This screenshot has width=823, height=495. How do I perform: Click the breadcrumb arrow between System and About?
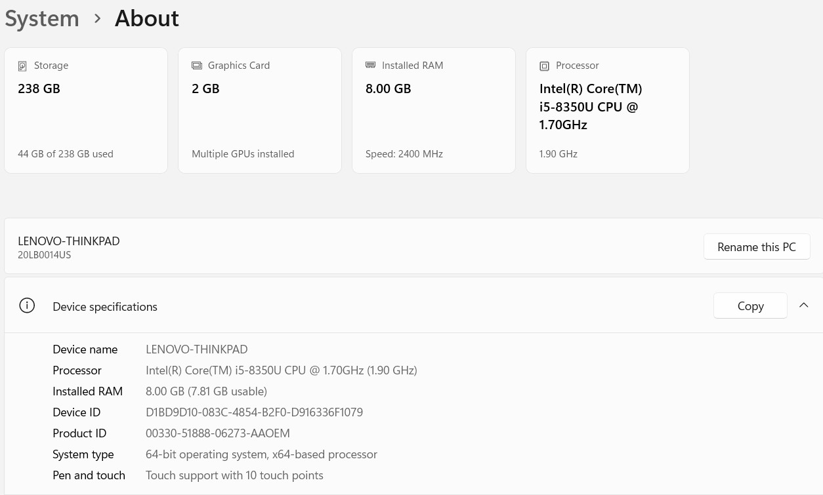click(x=97, y=18)
